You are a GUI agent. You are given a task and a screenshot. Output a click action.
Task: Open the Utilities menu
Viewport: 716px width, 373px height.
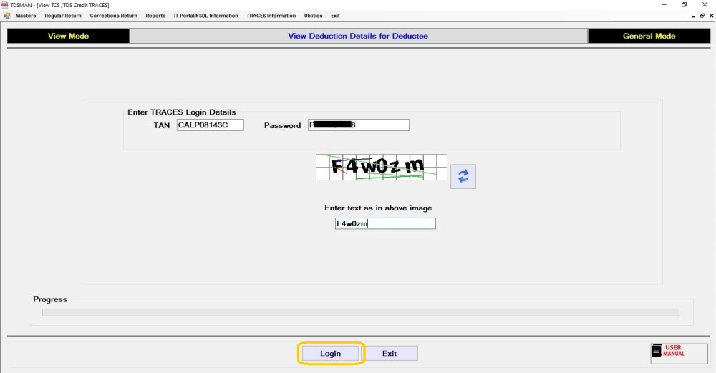pyautogui.click(x=314, y=16)
